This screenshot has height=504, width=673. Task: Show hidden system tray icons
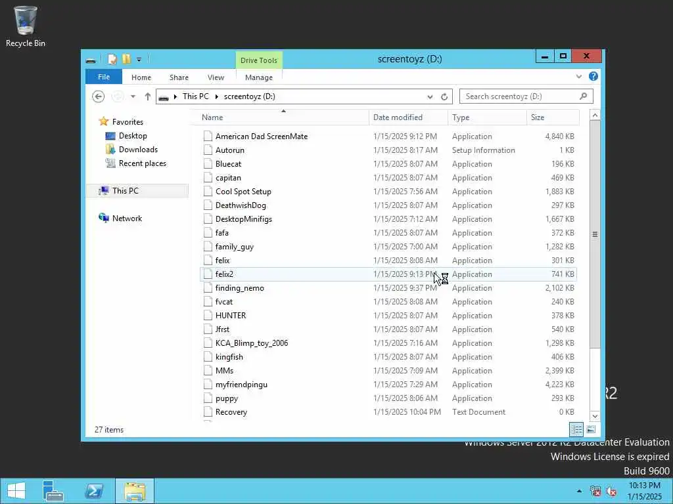580,491
